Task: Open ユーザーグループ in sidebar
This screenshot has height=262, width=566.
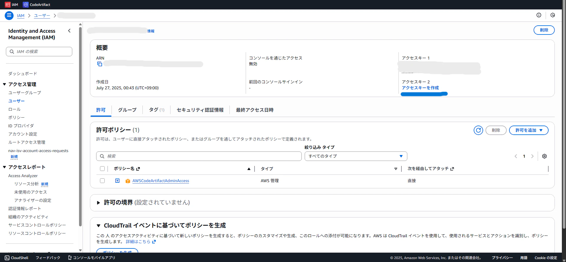Action: 25,93
